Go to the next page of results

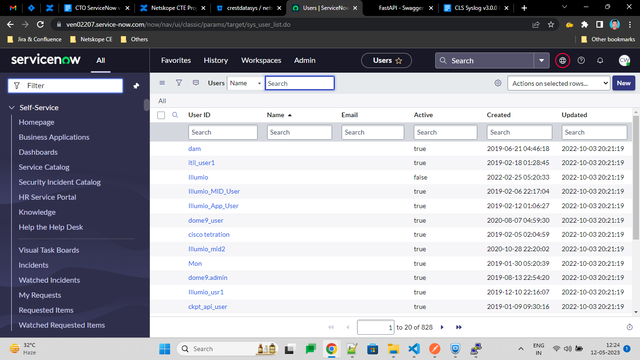(442, 327)
